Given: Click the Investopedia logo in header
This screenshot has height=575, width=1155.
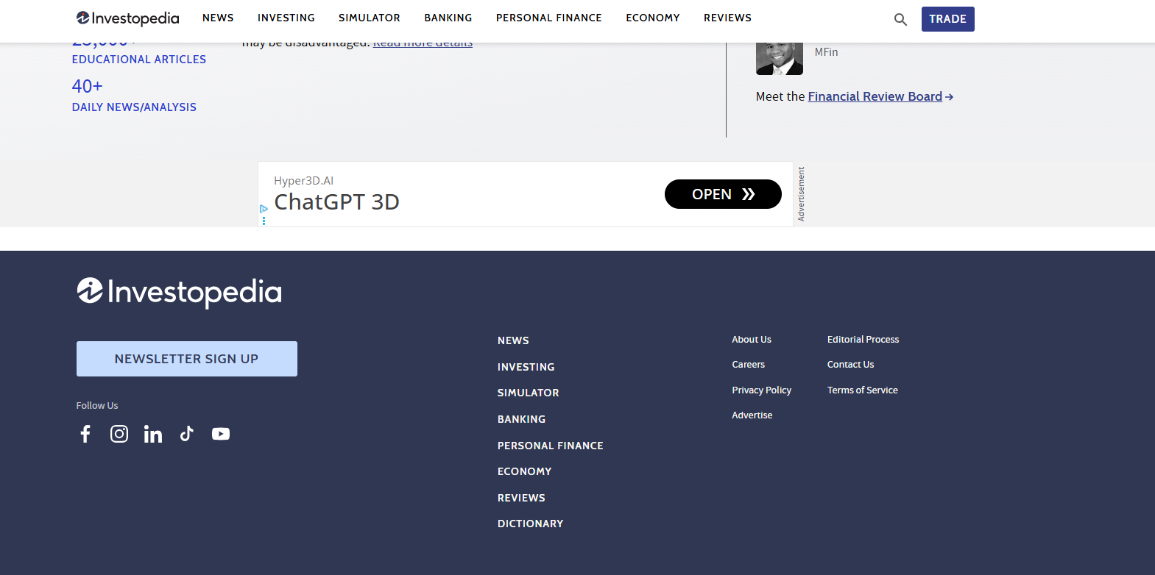Looking at the screenshot, I should click(128, 18).
